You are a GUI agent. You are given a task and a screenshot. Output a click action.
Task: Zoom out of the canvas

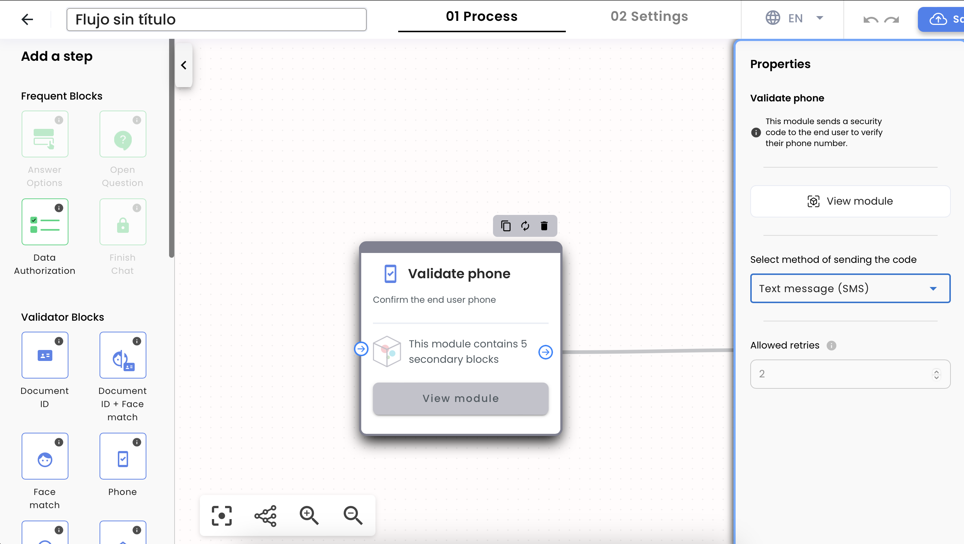pyautogui.click(x=353, y=515)
